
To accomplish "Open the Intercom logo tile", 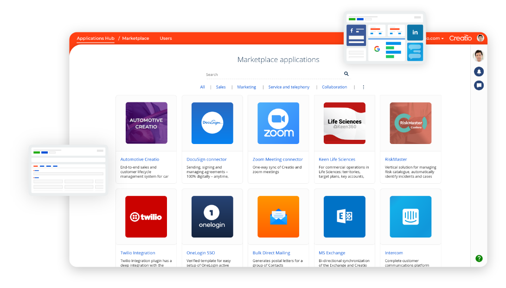I will coord(410,217).
